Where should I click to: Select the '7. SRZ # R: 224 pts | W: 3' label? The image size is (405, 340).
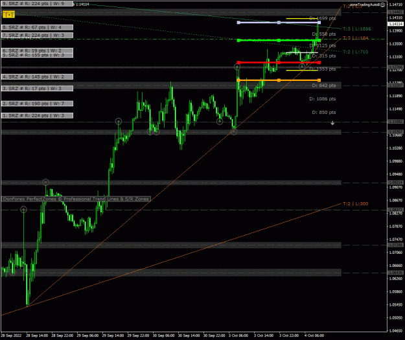point(37,36)
